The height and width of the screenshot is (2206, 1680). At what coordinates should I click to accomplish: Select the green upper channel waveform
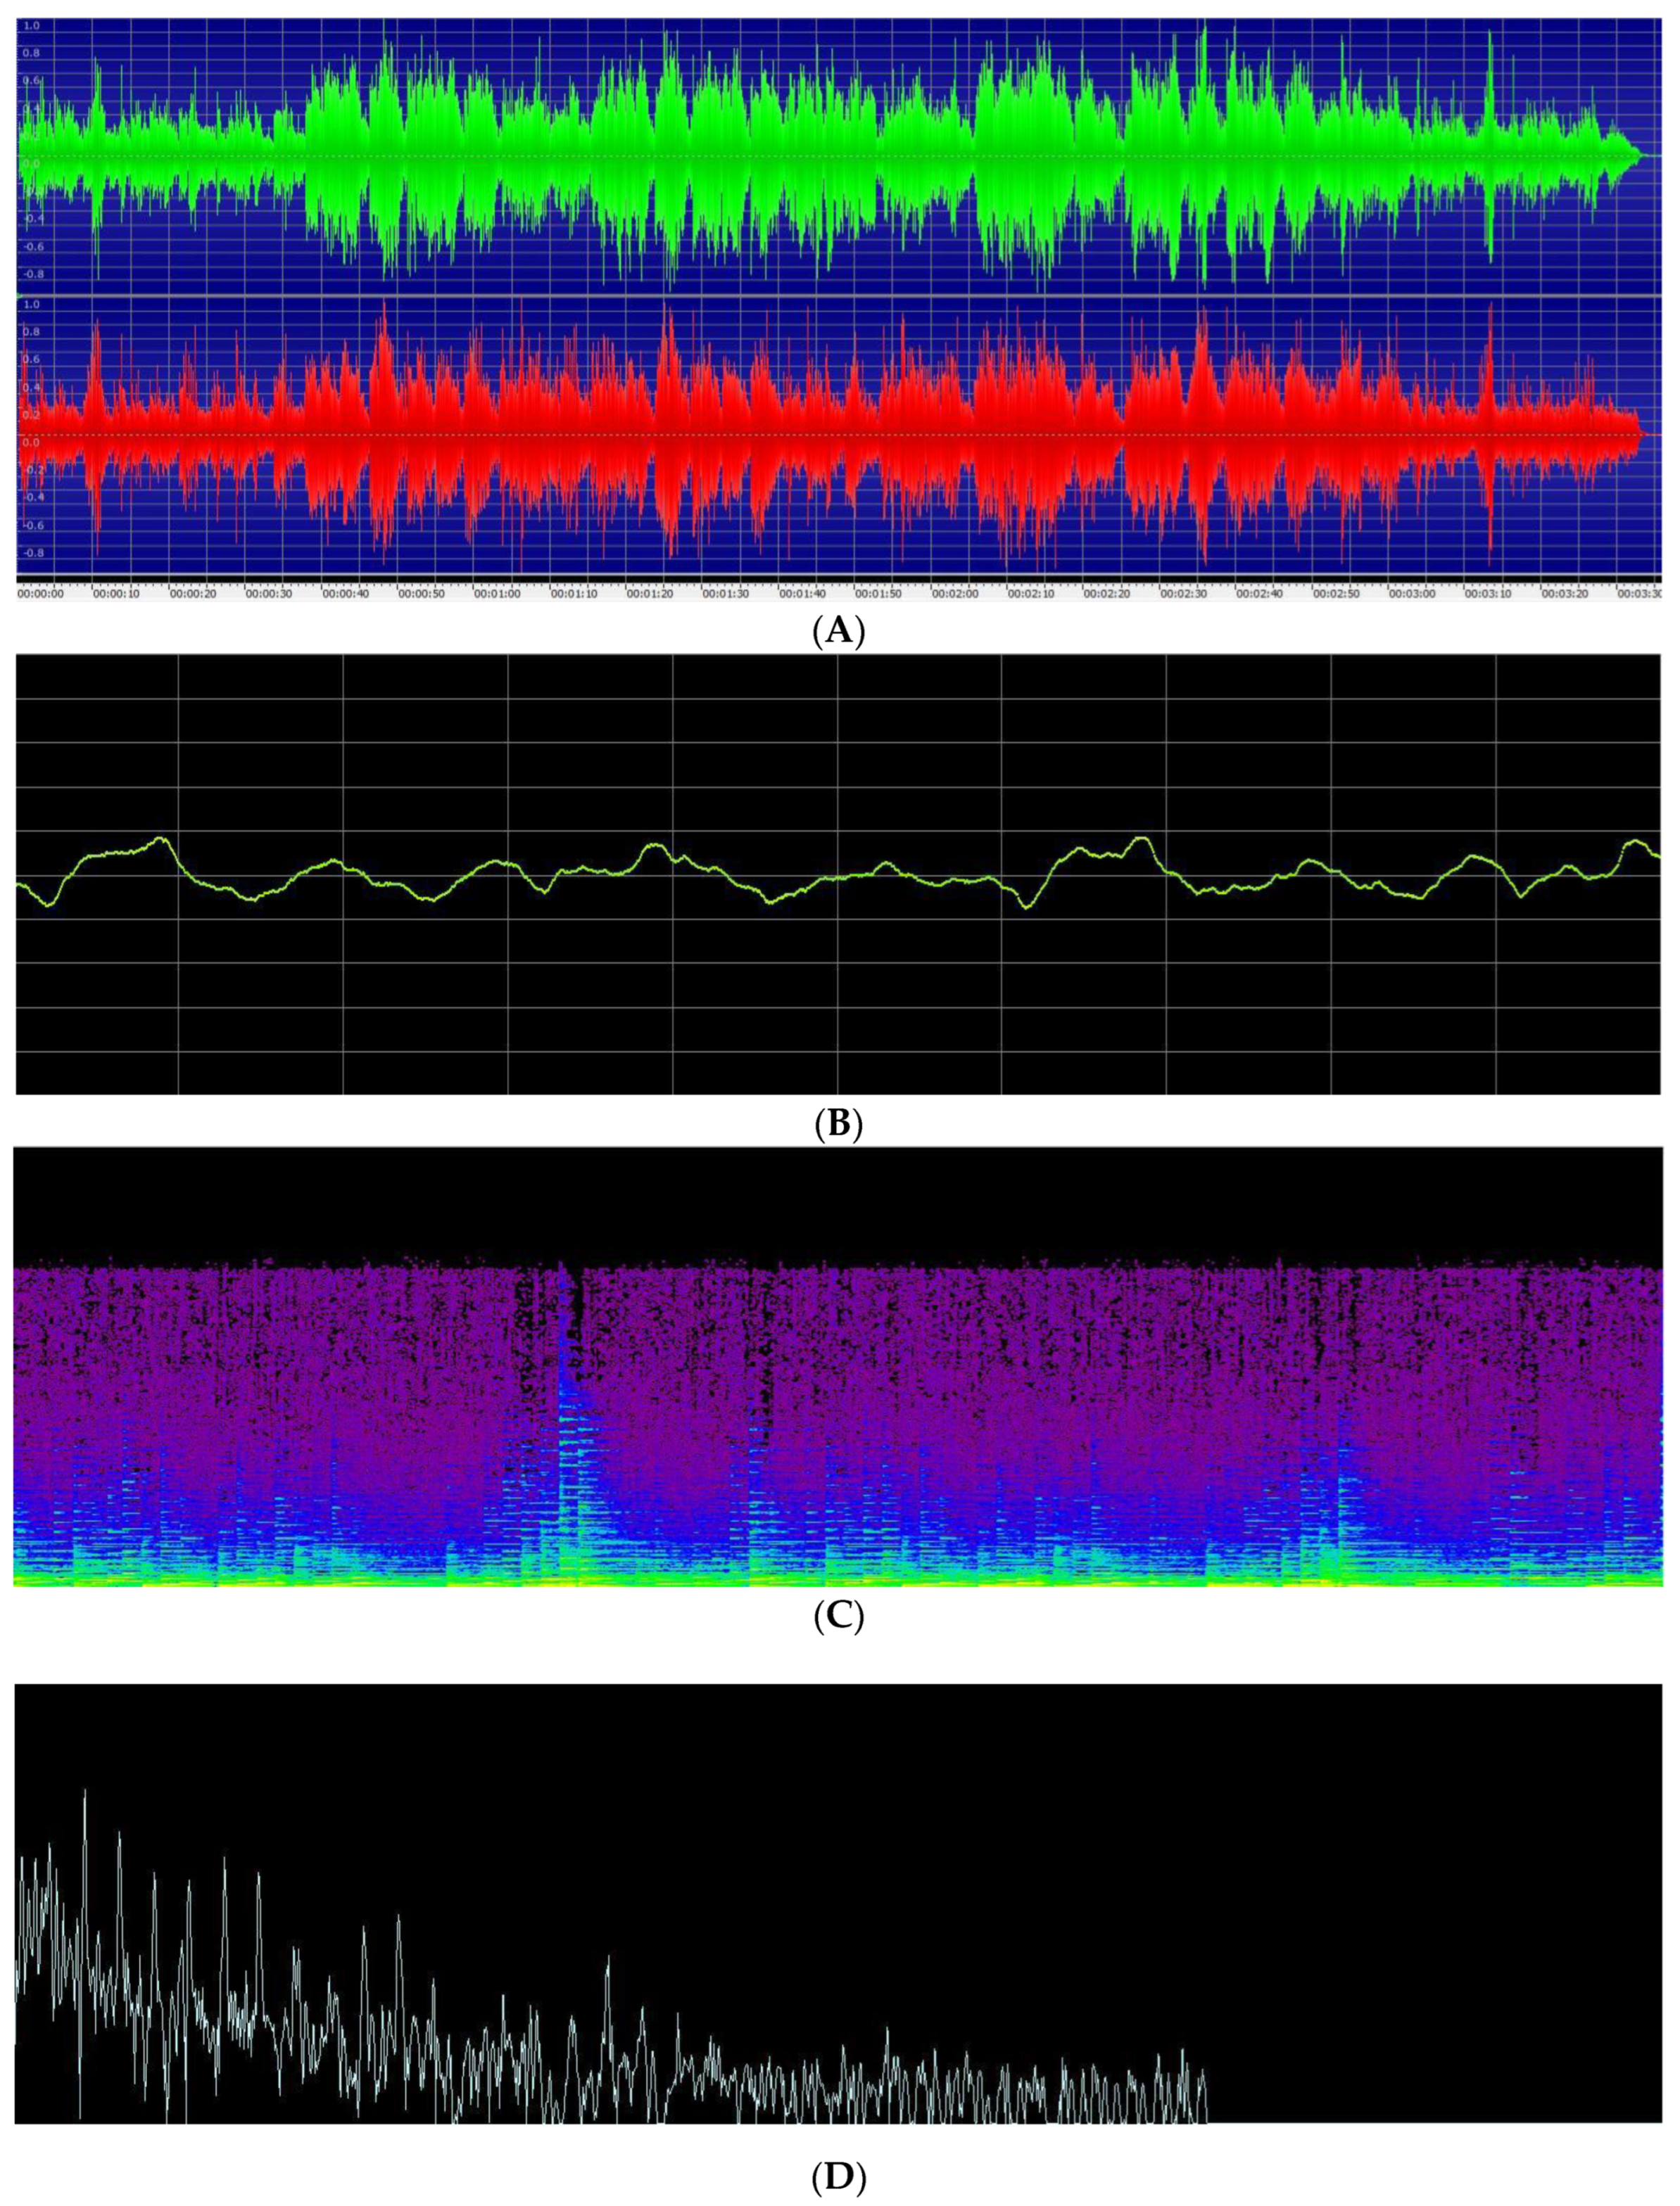point(830,155)
